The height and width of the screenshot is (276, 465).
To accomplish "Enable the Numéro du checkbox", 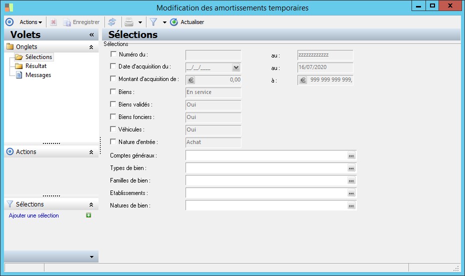I will click(113, 54).
